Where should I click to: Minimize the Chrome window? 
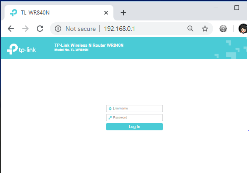pyautogui.click(x=216, y=8)
